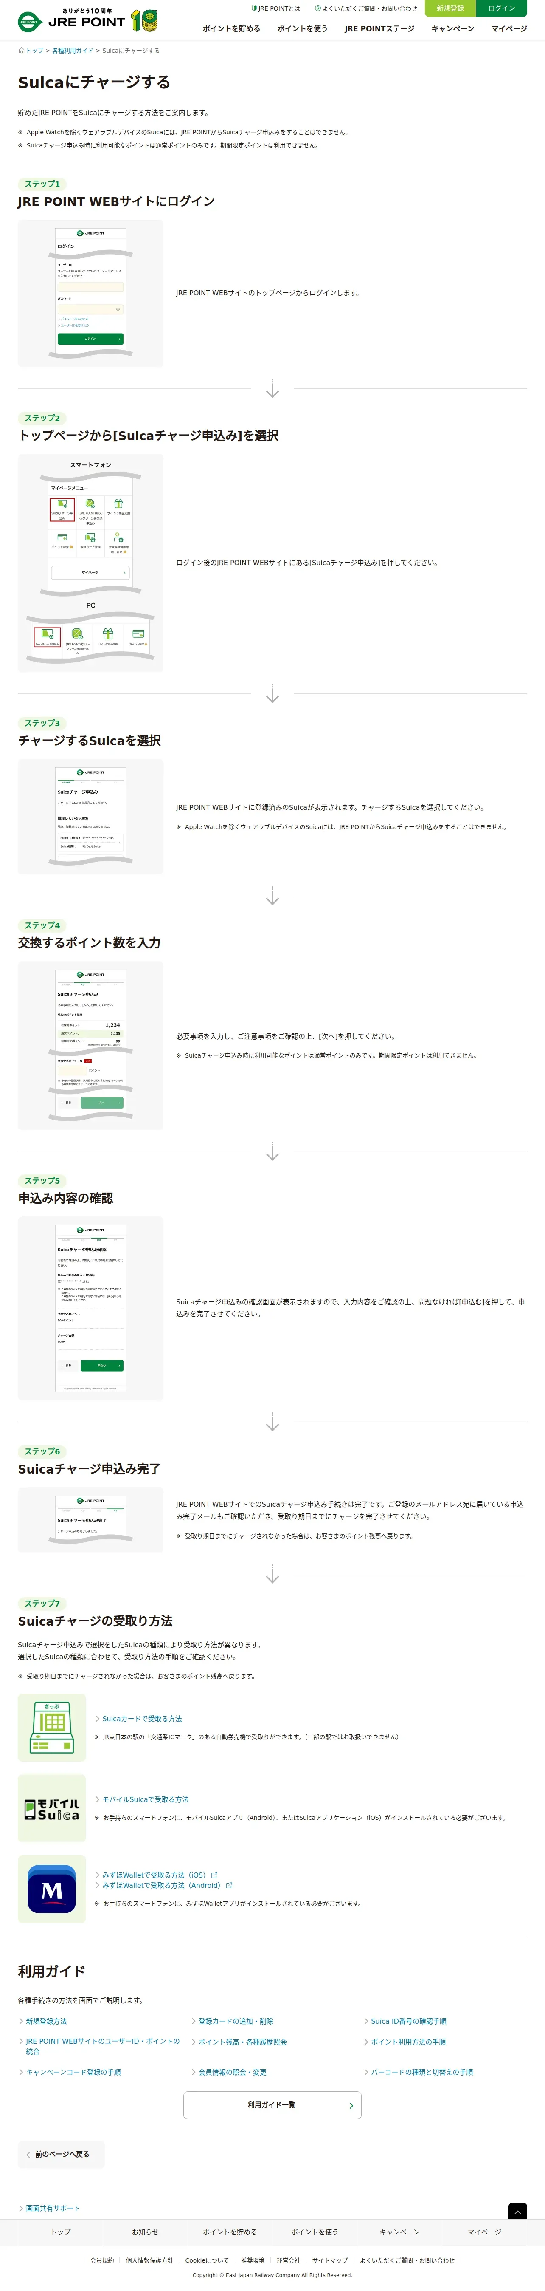Viewport: 545px width, 2291px height.
Task: Select トップ in footer navigation
Action: click(x=60, y=2232)
